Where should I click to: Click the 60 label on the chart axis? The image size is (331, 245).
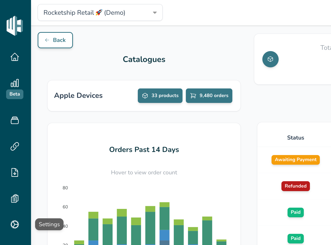point(65,207)
